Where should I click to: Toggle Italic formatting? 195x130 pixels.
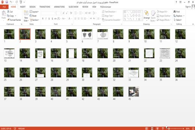46,19
